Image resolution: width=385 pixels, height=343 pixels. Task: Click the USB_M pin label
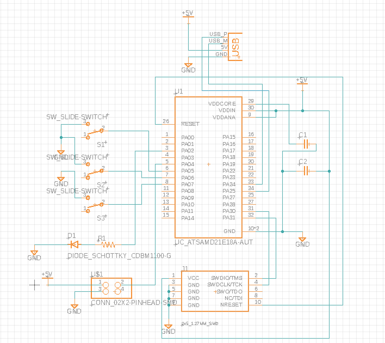218,41
